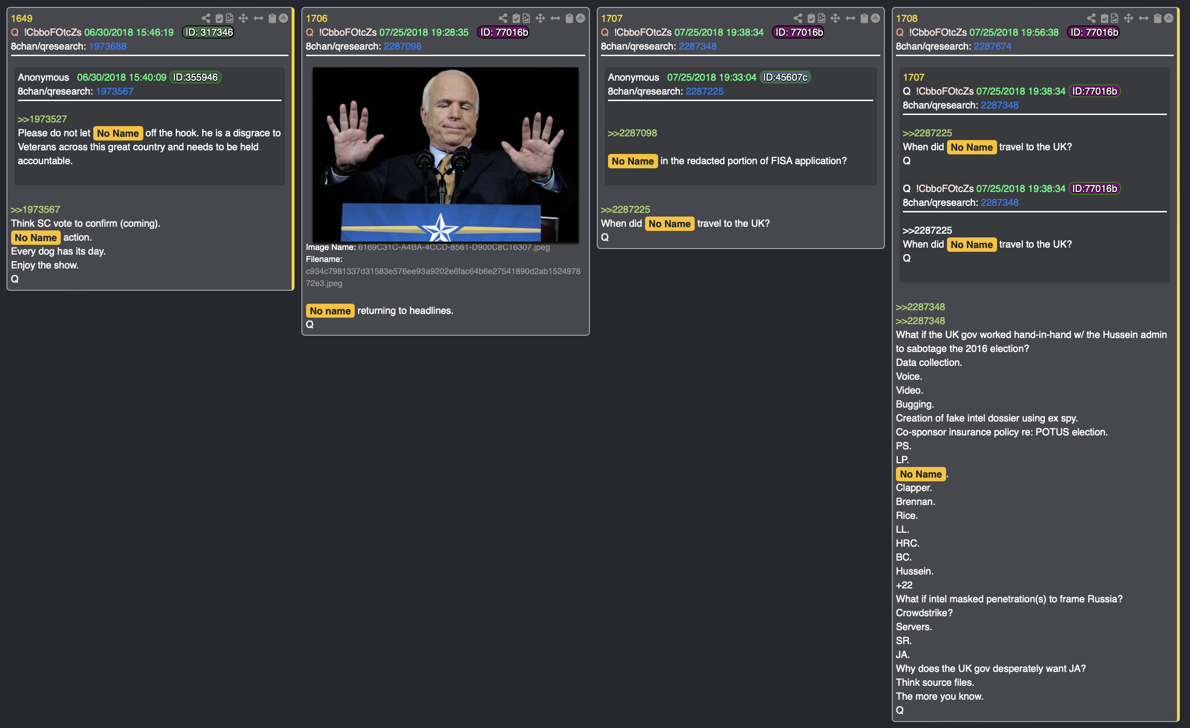Open link 2287348 in post 1707's header

click(x=698, y=46)
